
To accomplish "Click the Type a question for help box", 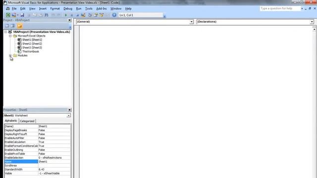I will click(x=280, y=8).
